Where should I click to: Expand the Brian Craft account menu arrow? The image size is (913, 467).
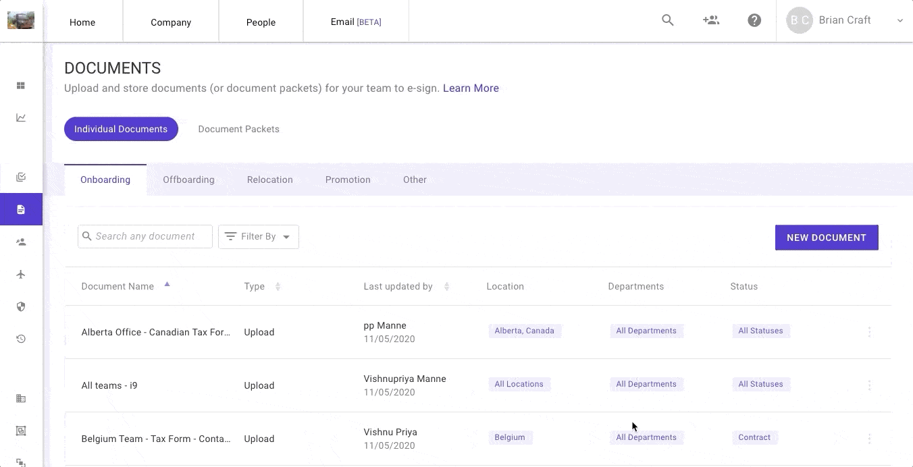click(x=900, y=21)
